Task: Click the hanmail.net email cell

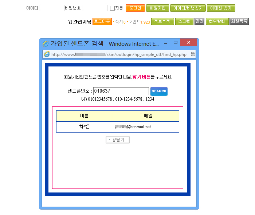Action: (146, 127)
